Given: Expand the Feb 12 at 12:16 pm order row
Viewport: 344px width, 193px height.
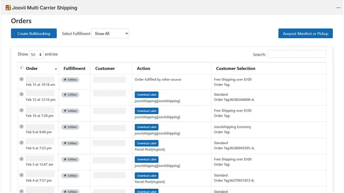Looking at the screenshot, I should point(21,94).
